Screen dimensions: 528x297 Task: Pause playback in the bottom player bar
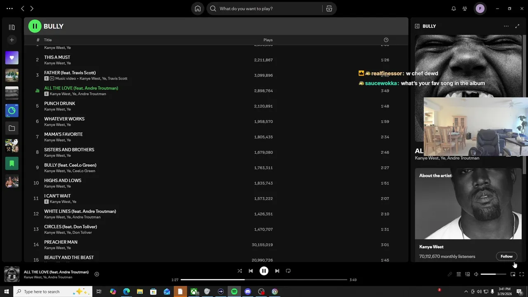(264, 271)
